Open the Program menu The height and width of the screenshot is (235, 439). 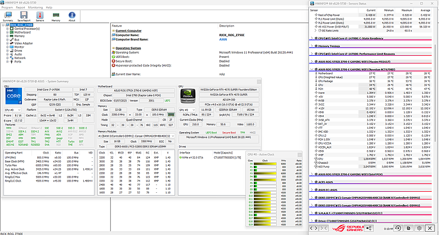(x=7, y=7)
